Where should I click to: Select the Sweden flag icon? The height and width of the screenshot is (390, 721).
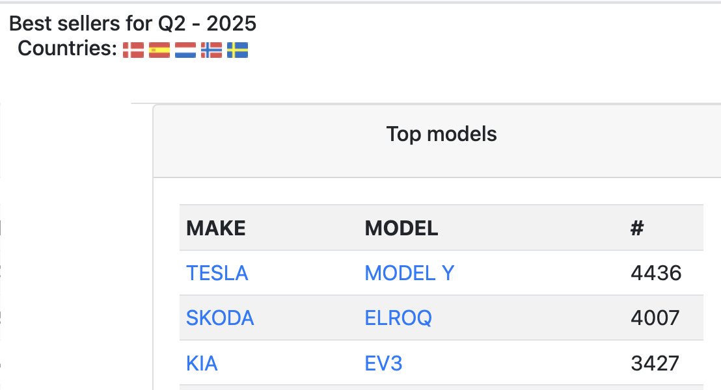coord(238,50)
